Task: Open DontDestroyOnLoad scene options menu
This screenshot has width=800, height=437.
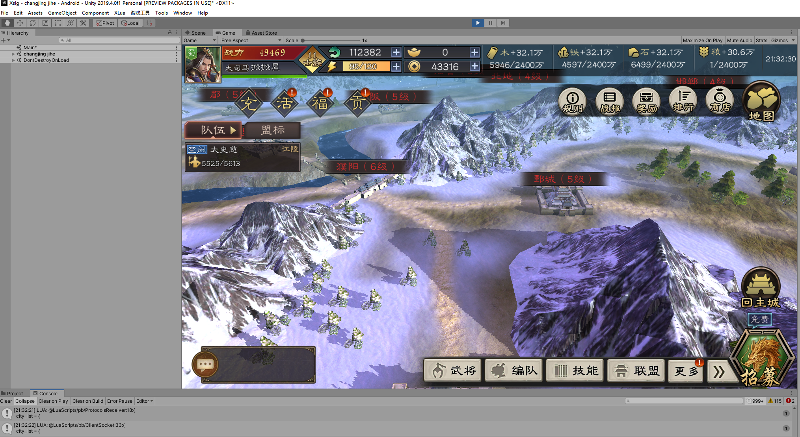Action: tap(177, 60)
